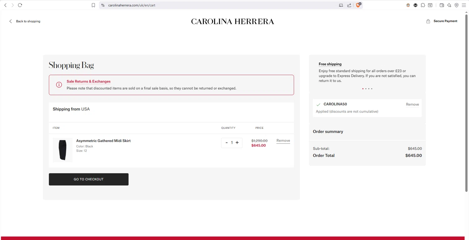Click the Order summary heading
Screen dimensions: 469x240
(328, 132)
